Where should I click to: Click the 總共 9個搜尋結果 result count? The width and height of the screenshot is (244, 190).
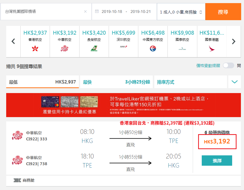tap(24, 66)
